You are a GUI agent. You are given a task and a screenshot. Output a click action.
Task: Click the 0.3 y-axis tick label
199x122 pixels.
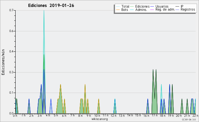(11, 72)
